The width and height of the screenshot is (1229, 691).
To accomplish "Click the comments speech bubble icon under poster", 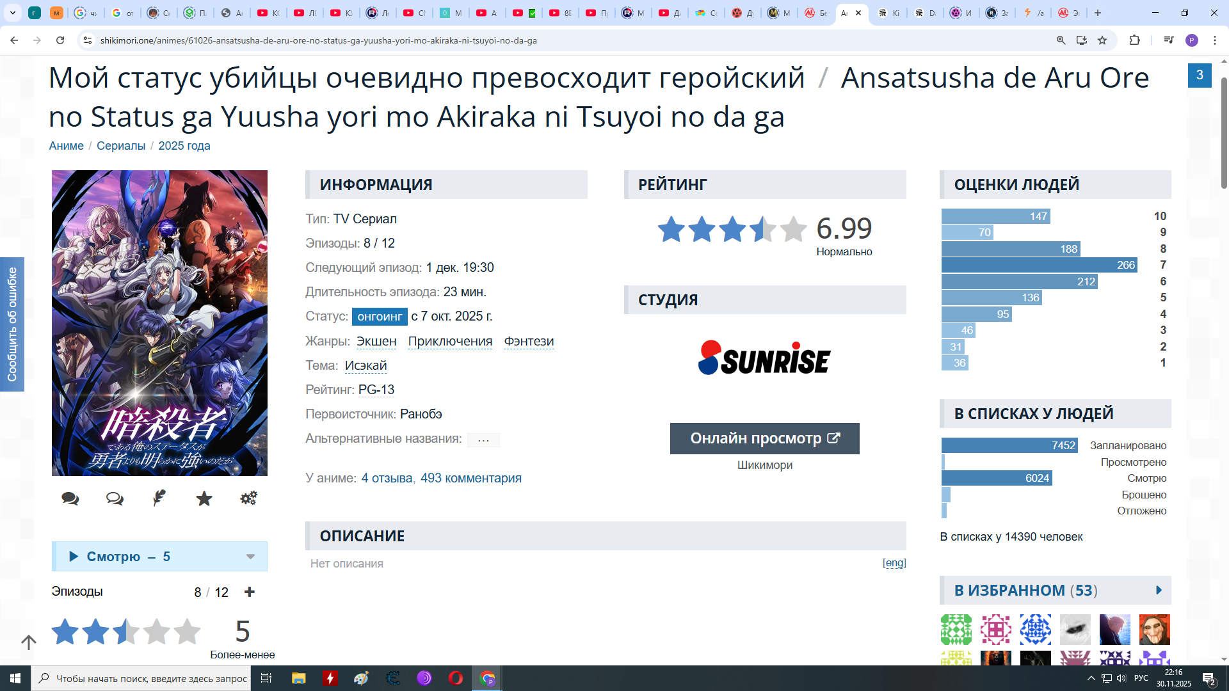I will point(70,498).
